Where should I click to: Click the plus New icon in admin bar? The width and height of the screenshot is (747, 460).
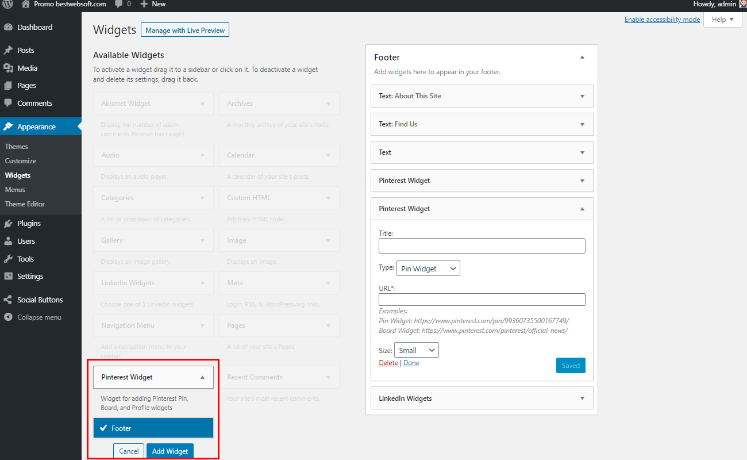pyautogui.click(x=144, y=4)
